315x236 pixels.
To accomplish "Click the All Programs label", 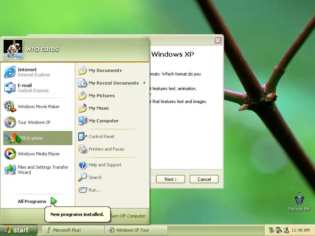I will tap(32, 201).
